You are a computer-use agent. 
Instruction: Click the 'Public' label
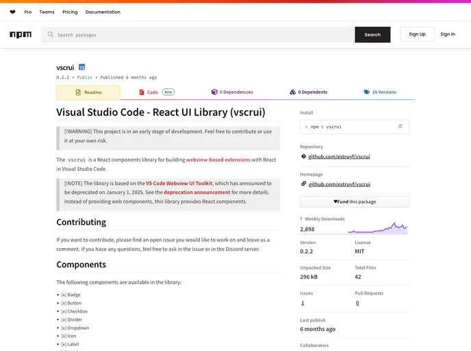(85, 77)
